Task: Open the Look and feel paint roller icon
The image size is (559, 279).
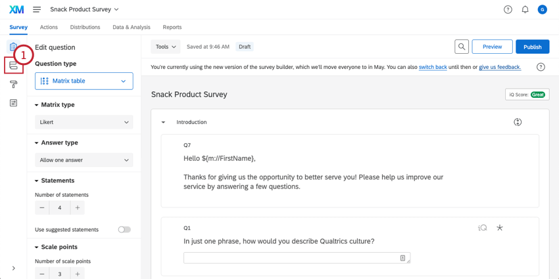Action: click(x=13, y=85)
